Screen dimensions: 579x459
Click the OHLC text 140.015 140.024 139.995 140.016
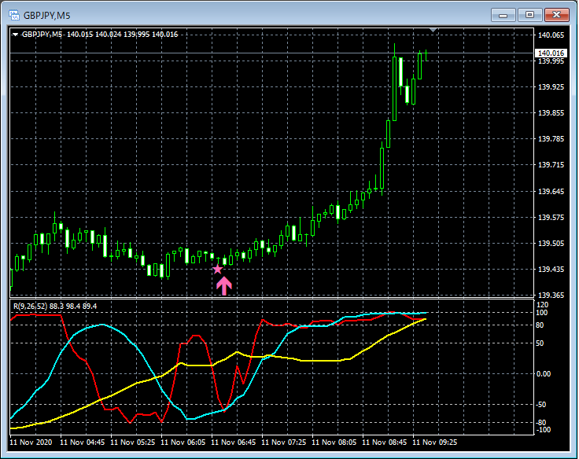point(122,35)
